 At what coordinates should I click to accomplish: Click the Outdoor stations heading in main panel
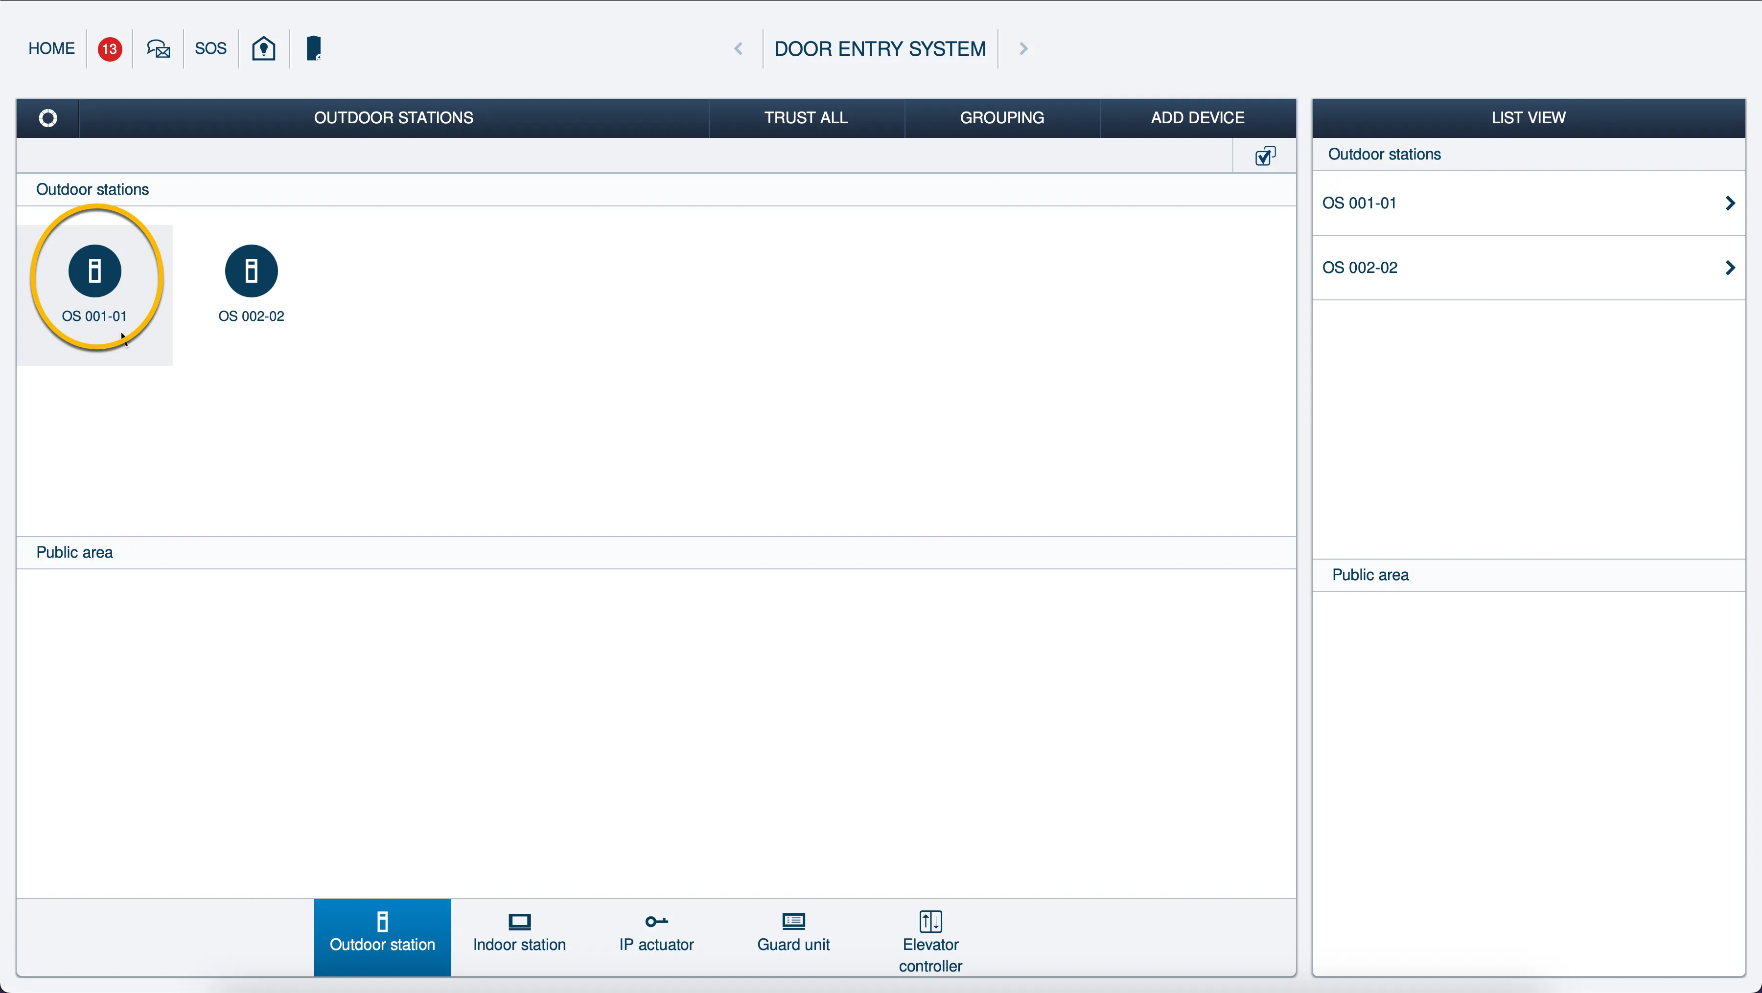pos(93,189)
